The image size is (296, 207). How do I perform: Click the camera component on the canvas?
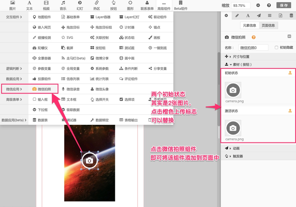coord(90,161)
